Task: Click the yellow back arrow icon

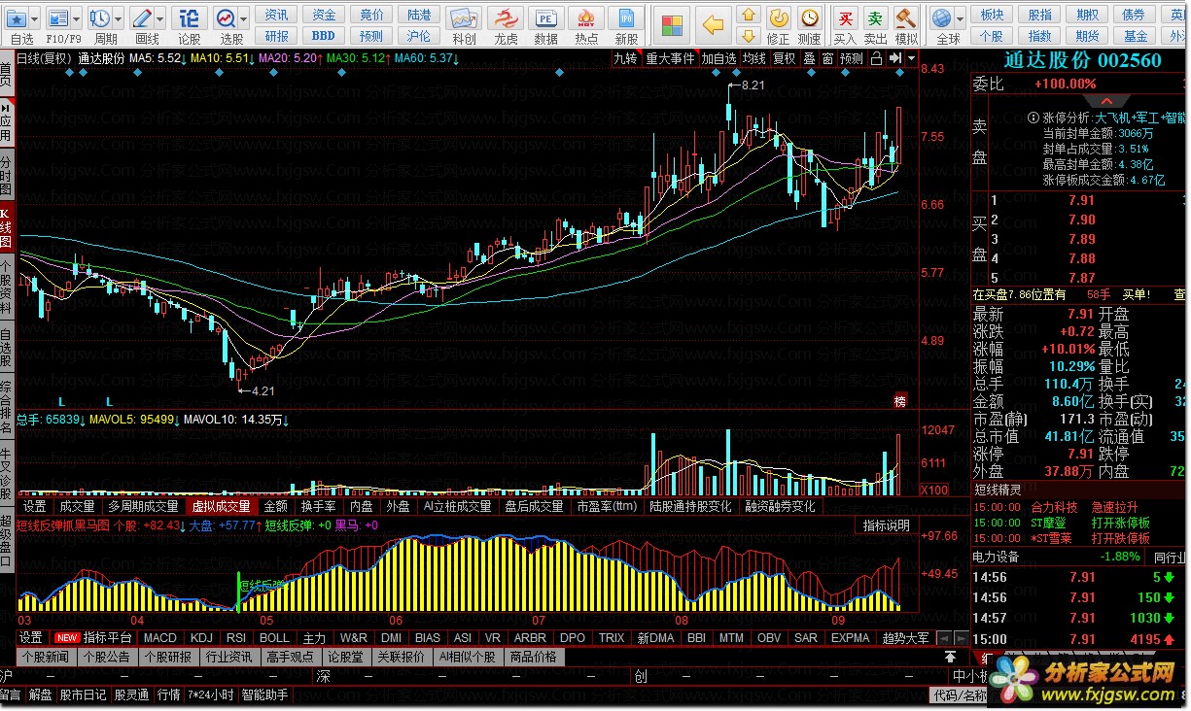Action: (714, 23)
